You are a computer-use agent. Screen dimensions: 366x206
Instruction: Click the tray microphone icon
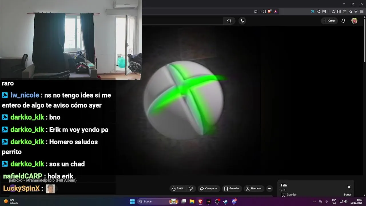(327, 201)
